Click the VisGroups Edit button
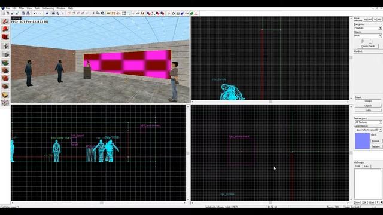 click(x=364, y=202)
